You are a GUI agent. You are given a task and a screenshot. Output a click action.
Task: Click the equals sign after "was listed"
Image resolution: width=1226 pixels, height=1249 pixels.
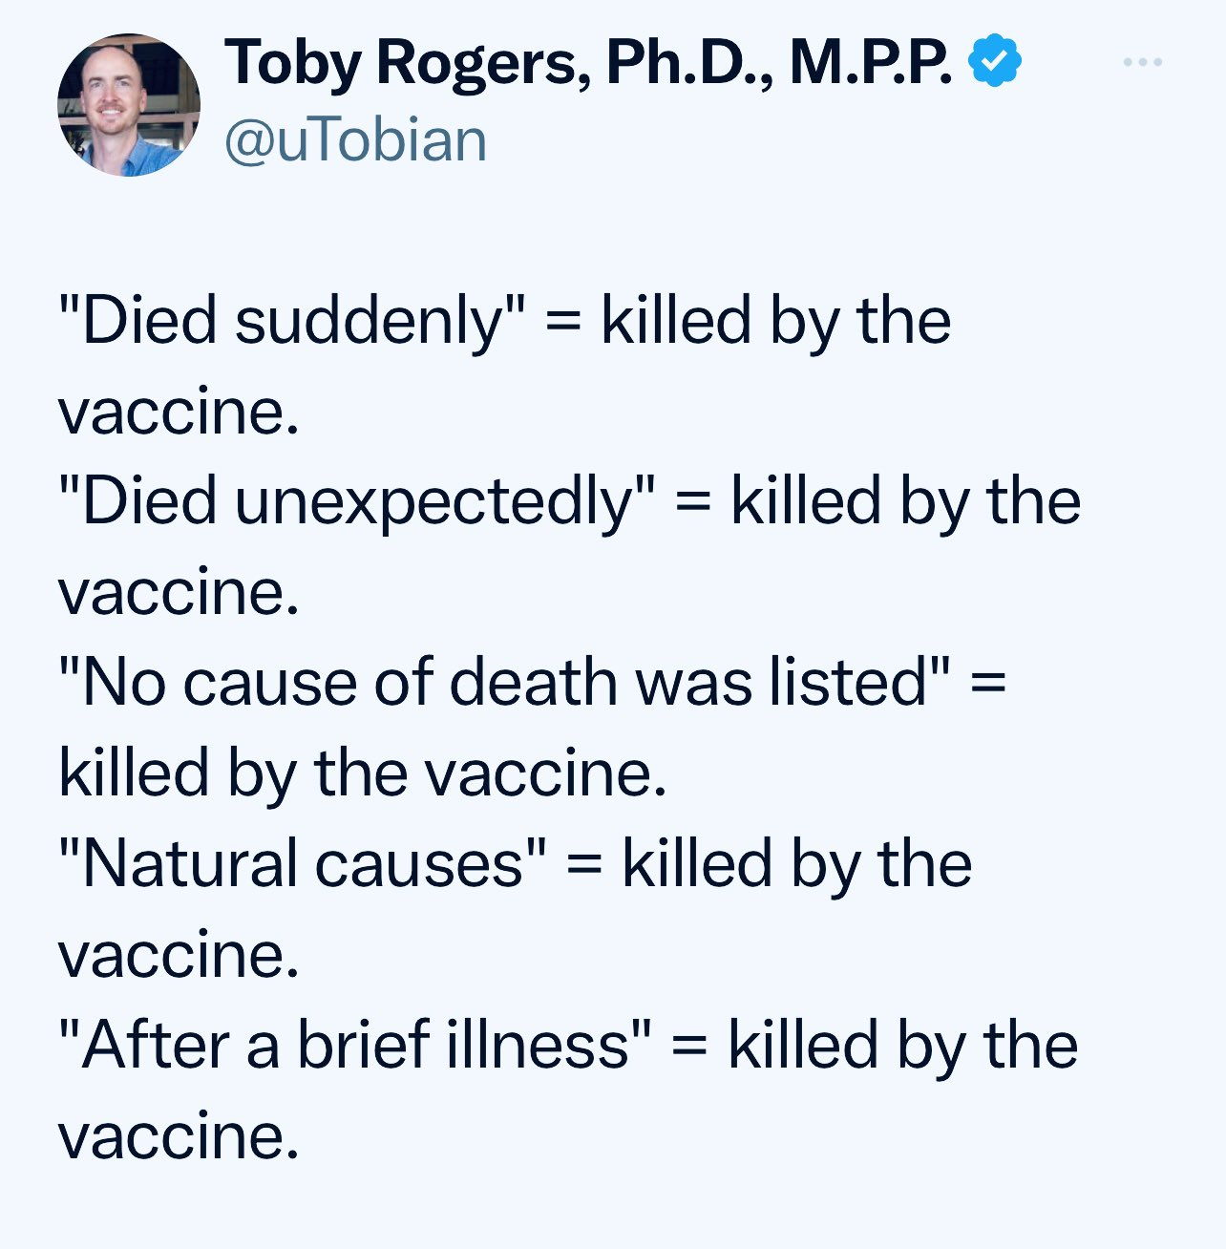[988, 684]
